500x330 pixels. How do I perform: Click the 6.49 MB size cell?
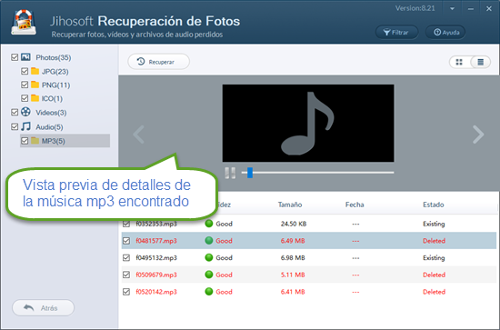point(293,241)
